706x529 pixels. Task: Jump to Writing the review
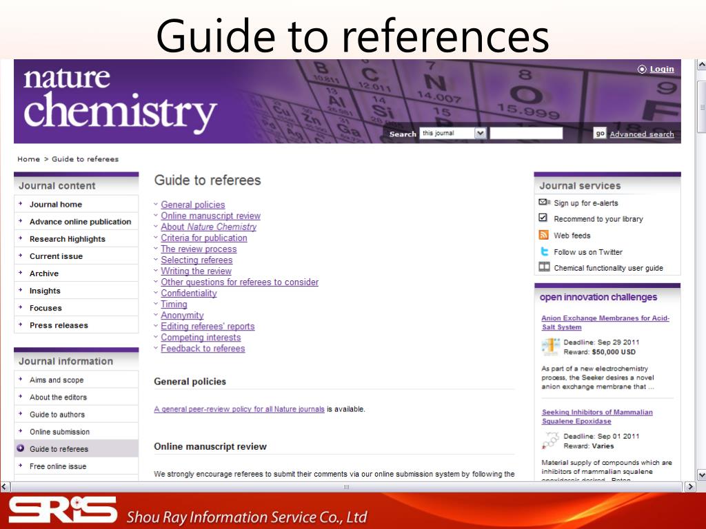(196, 271)
